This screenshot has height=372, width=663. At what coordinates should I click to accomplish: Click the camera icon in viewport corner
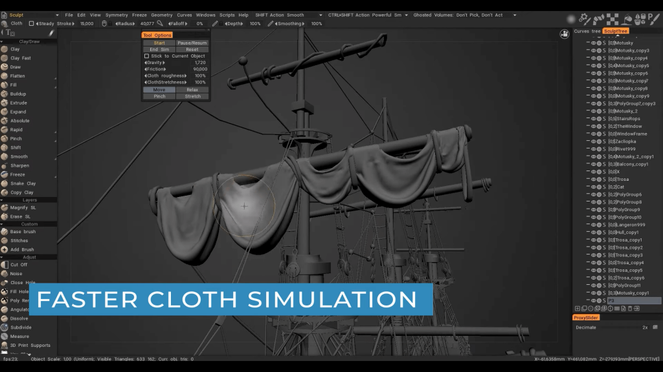coord(565,34)
